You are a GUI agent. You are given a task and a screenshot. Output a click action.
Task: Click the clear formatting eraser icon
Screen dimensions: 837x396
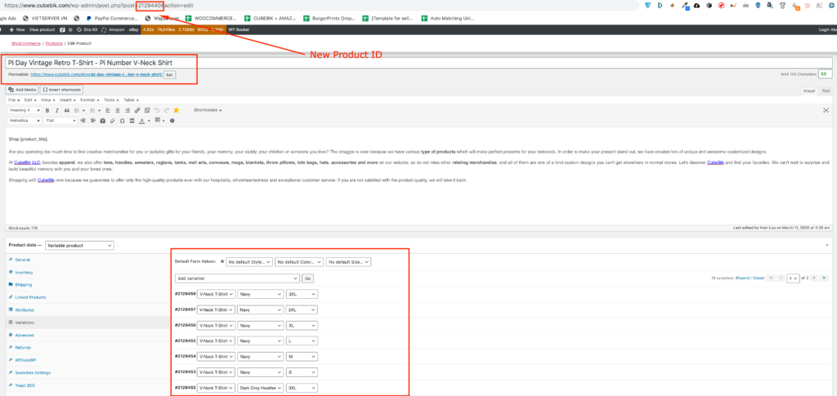(113, 121)
